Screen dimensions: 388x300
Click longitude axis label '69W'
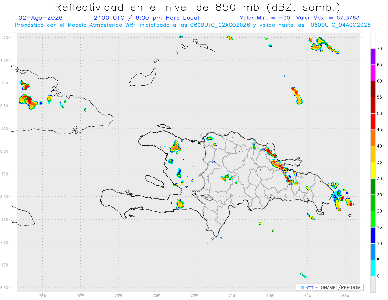tap(308, 295)
